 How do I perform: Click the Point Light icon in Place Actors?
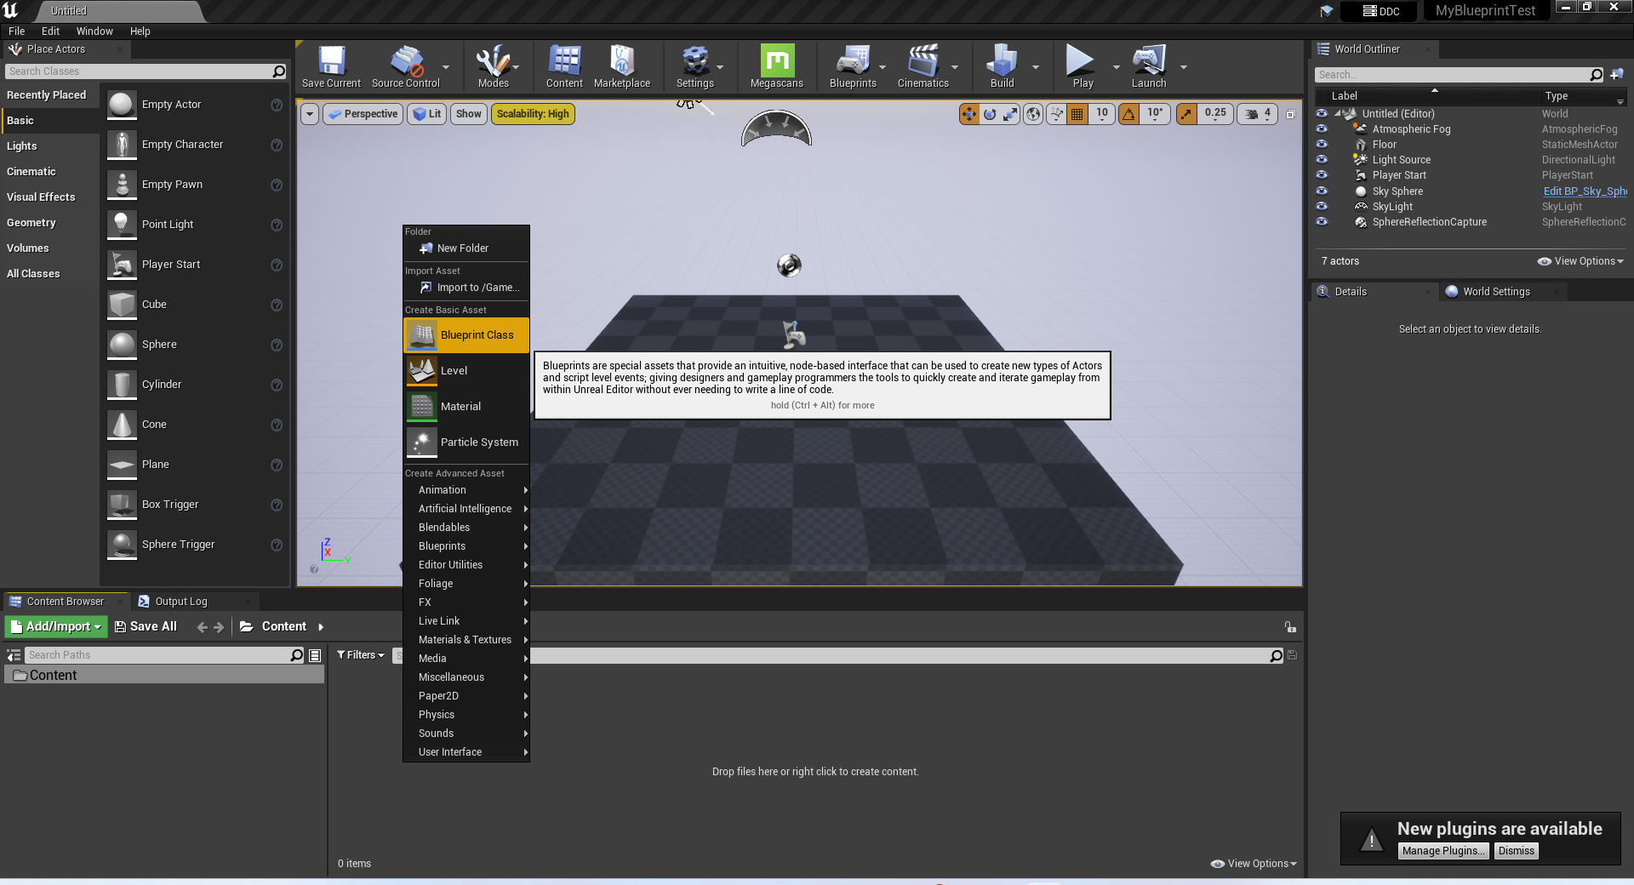(122, 225)
